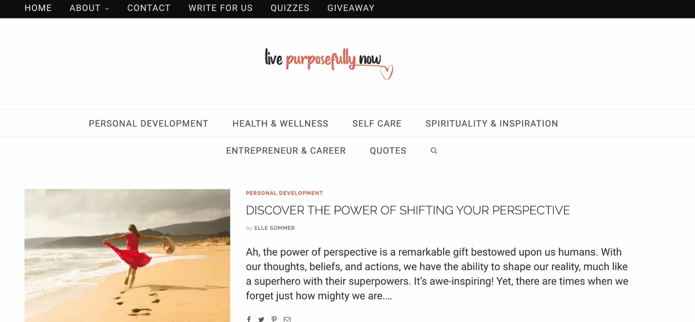
Task: Open Entrepreneur & Career category
Action: click(286, 151)
